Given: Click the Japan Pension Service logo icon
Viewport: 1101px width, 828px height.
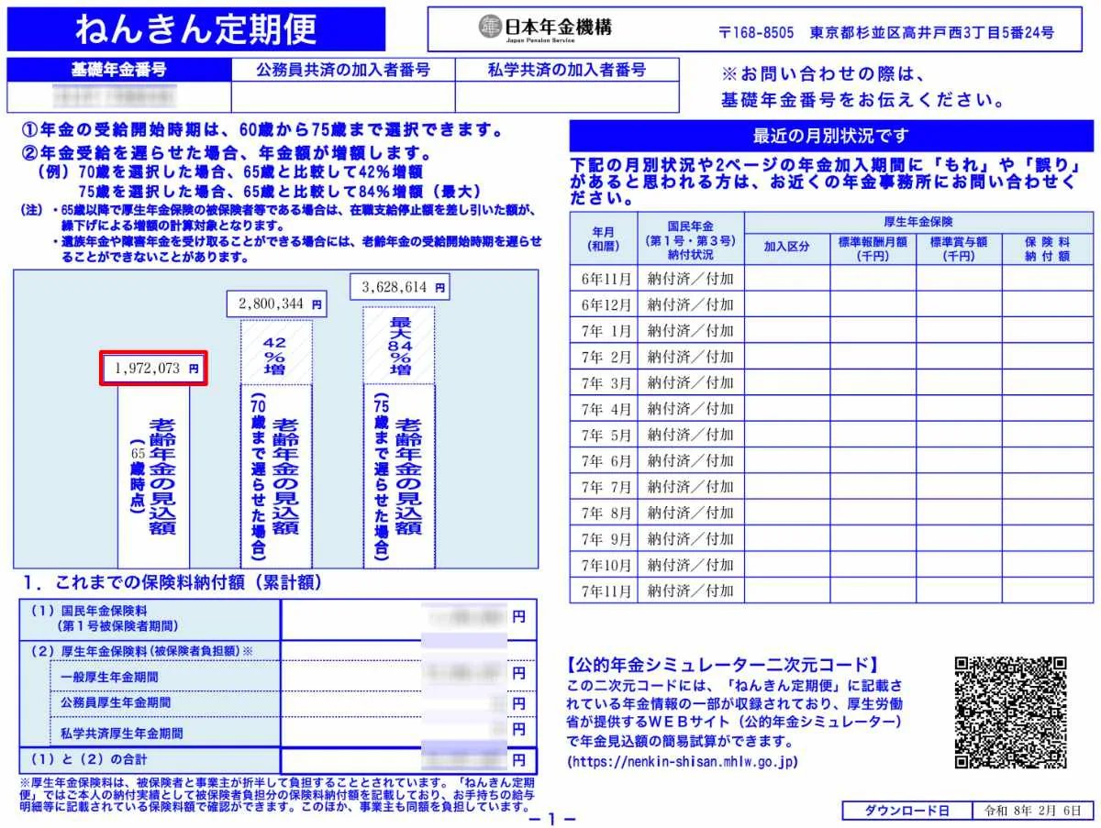Looking at the screenshot, I should pyautogui.click(x=490, y=28).
